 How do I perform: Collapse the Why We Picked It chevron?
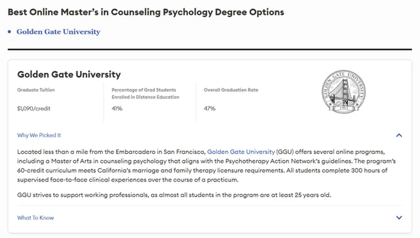pyautogui.click(x=399, y=135)
